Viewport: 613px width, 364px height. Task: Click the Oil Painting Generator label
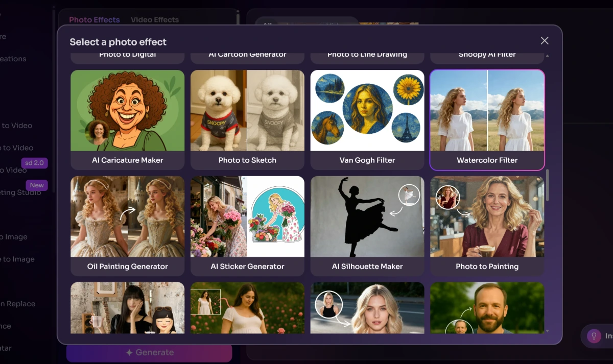pos(128,266)
